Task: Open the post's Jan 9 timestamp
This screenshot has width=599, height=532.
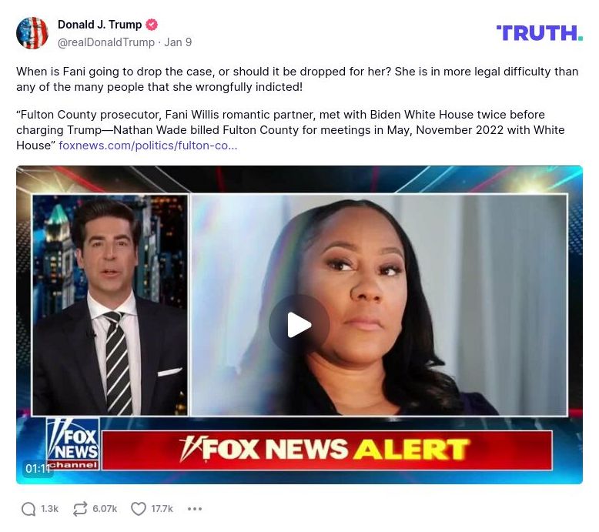Action: 178,42
